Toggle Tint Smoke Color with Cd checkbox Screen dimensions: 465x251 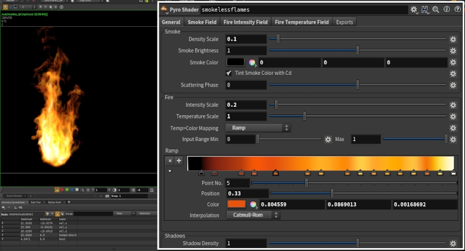(229, 73)
